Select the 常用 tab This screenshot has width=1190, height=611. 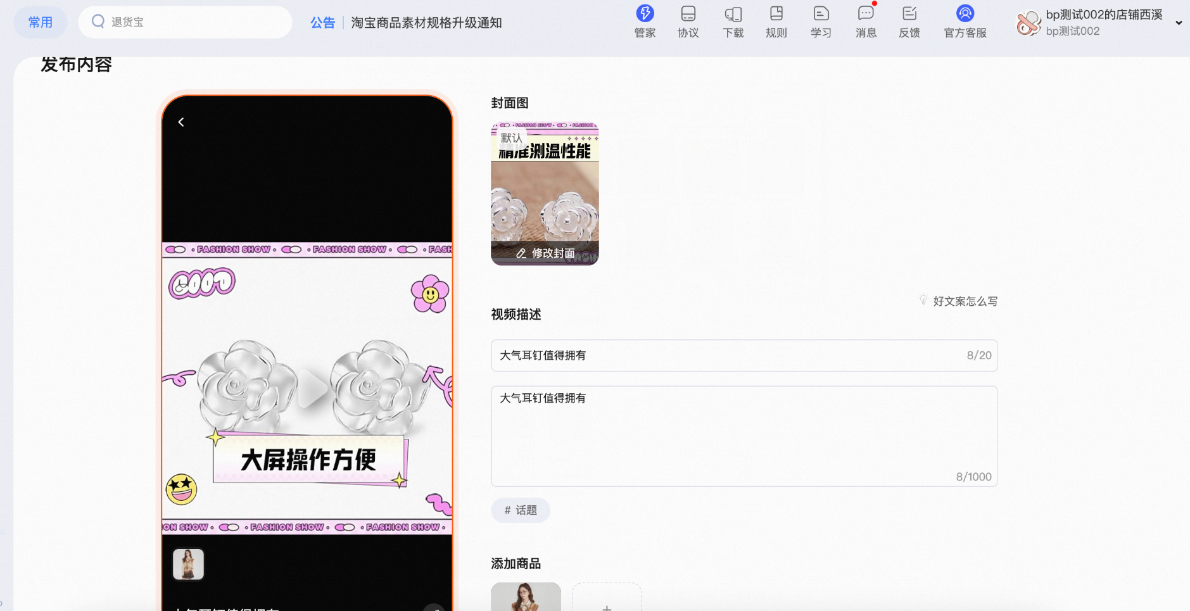tap(41, 22)
